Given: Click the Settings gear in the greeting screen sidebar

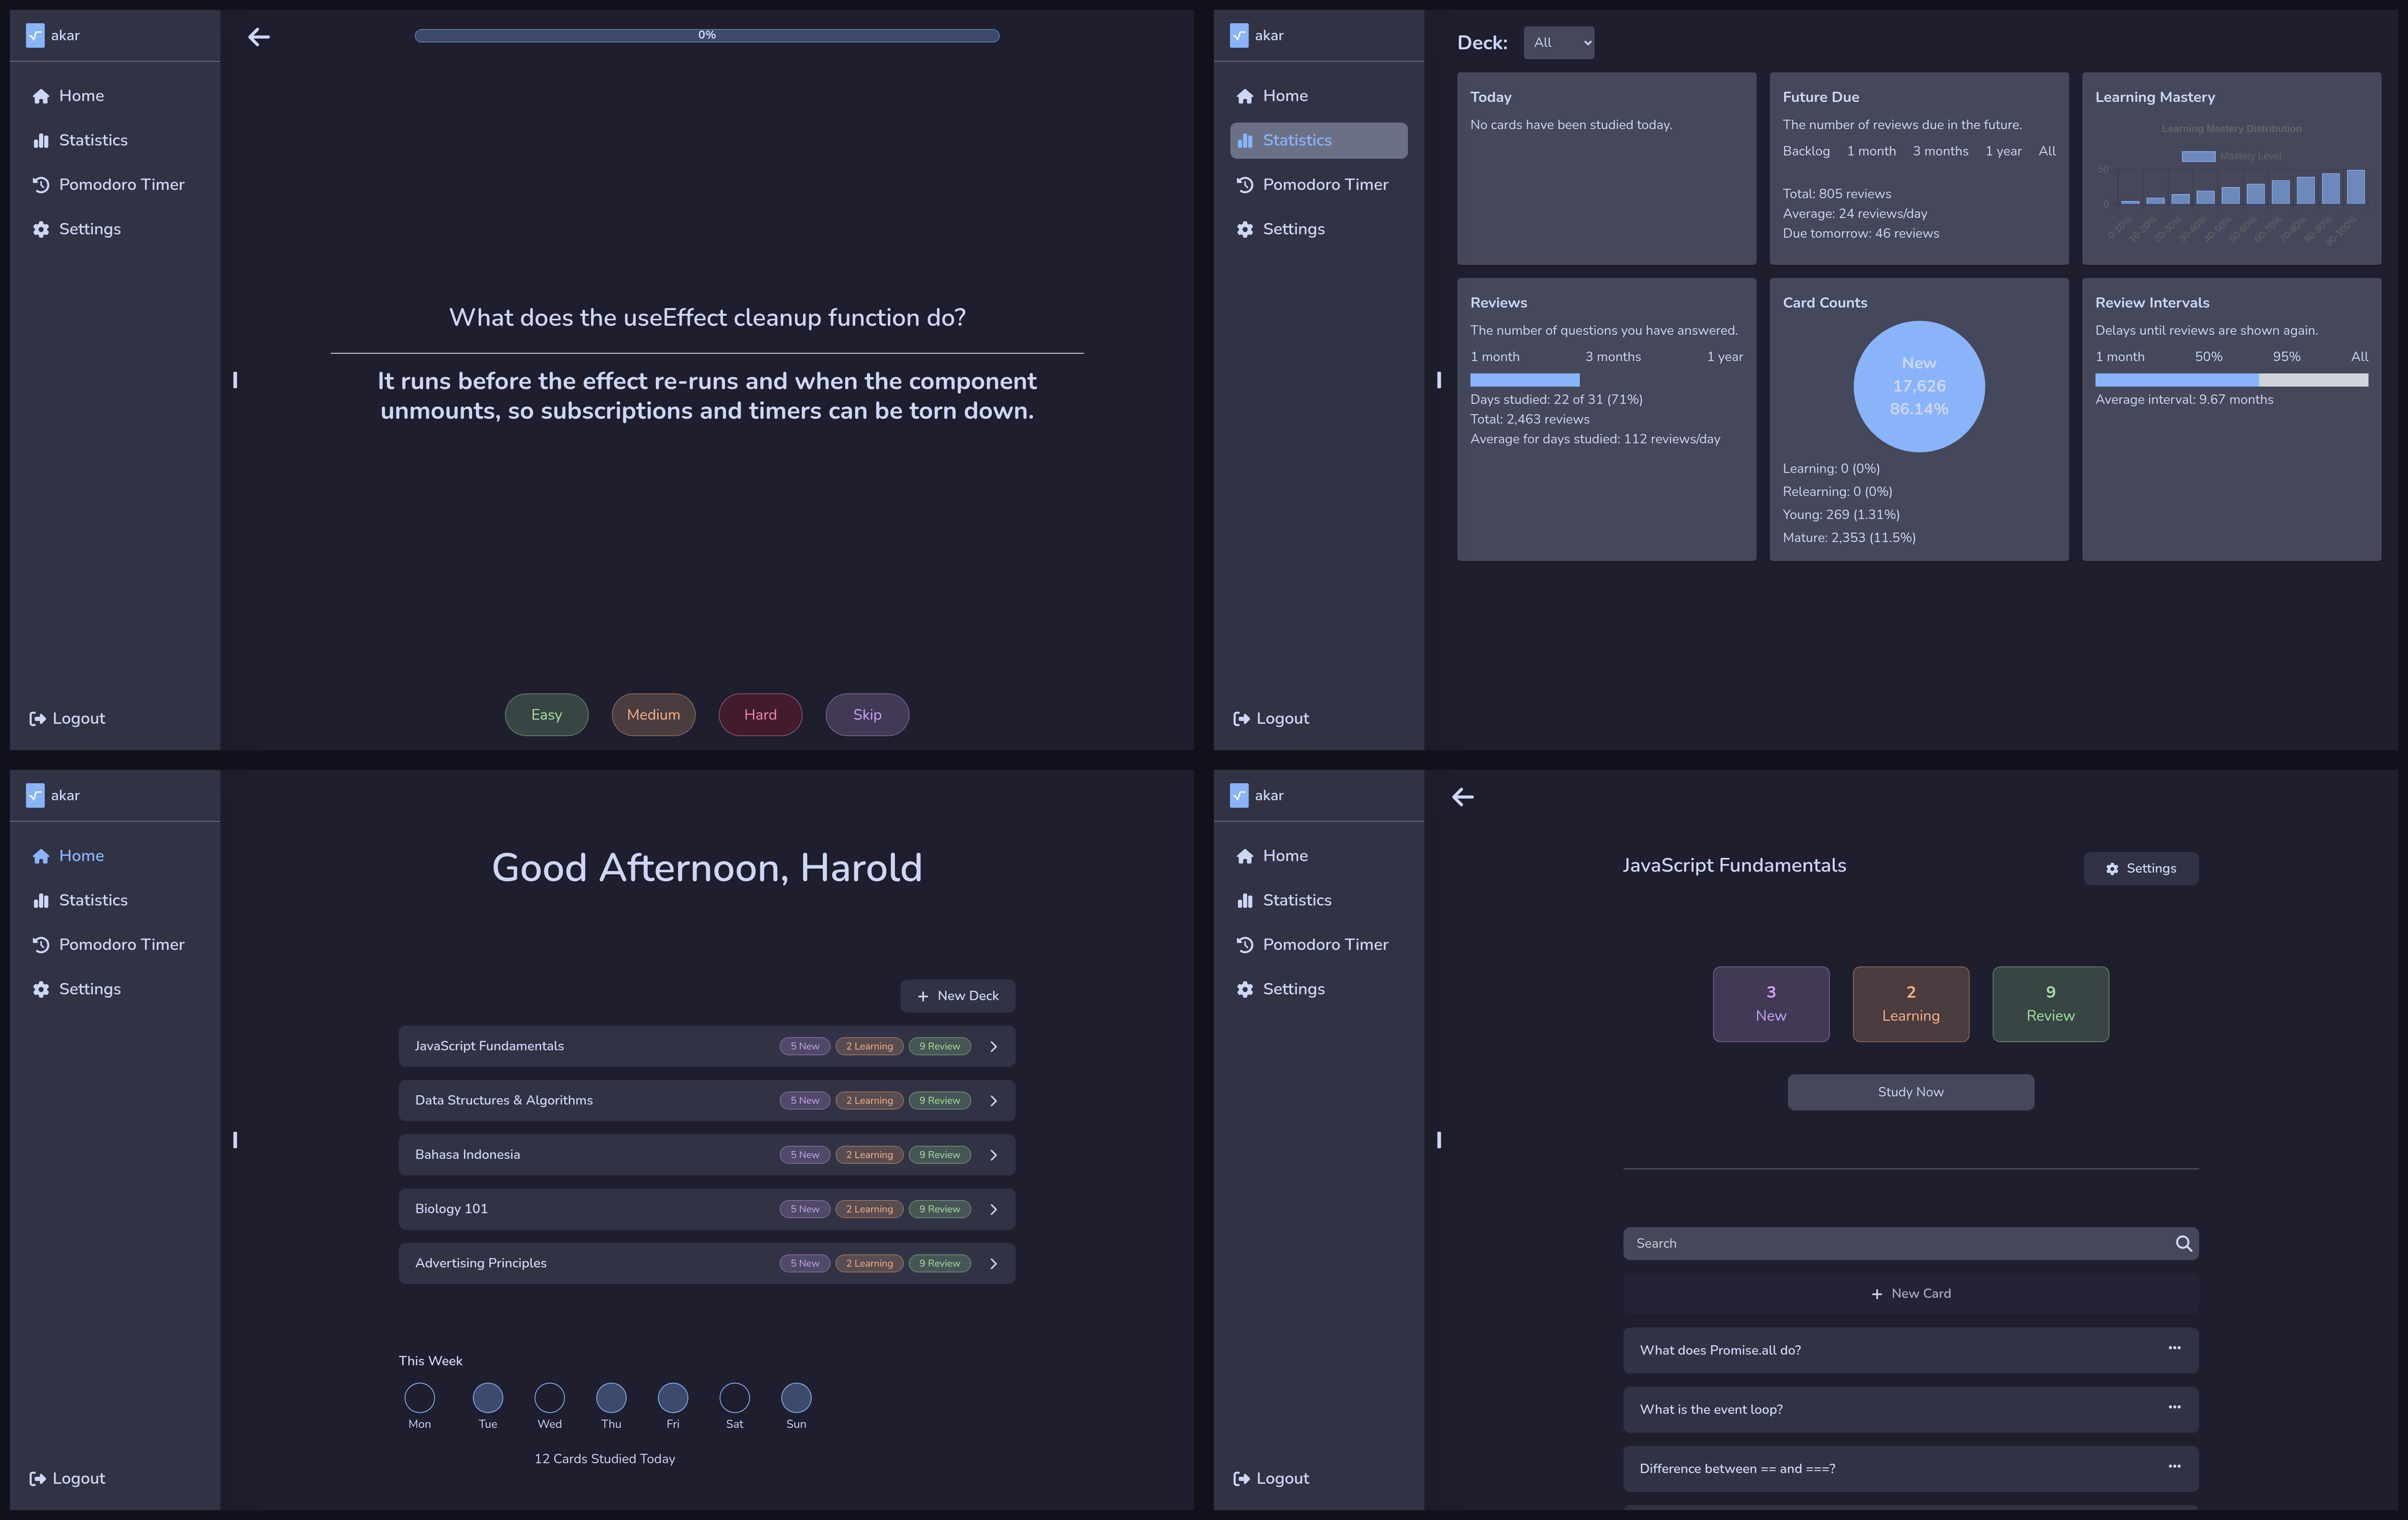Looking at the screenshot, I should point(41,989).
